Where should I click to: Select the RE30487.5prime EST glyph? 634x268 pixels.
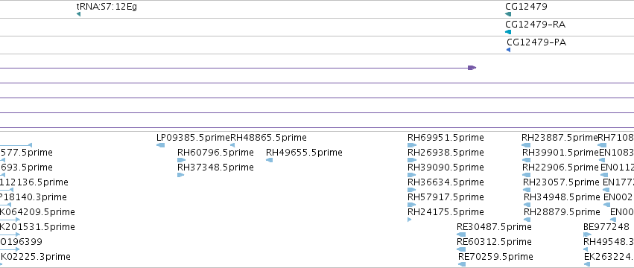(x=461, y=234)
